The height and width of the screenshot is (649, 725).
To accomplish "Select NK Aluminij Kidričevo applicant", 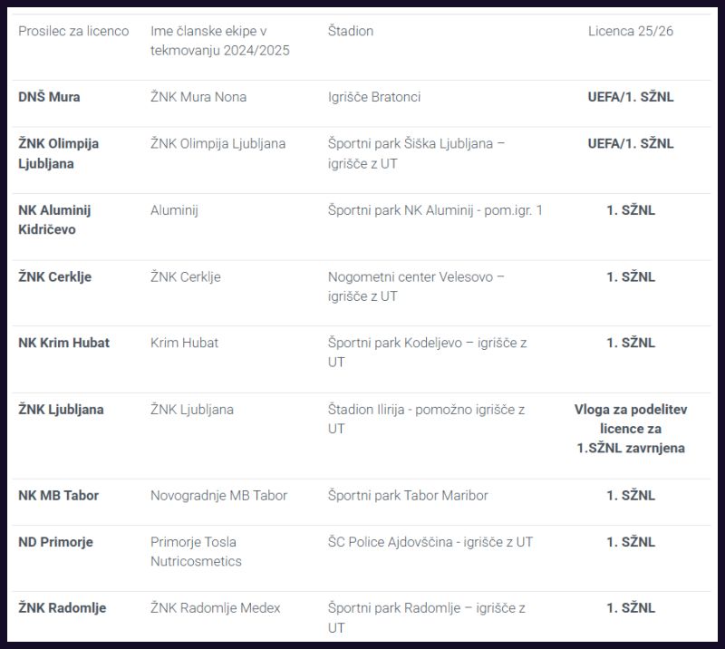I will click(54, 219).
